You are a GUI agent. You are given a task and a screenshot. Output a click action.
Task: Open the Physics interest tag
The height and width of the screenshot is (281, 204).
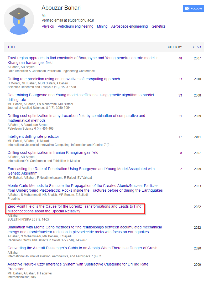pos(48,26)
